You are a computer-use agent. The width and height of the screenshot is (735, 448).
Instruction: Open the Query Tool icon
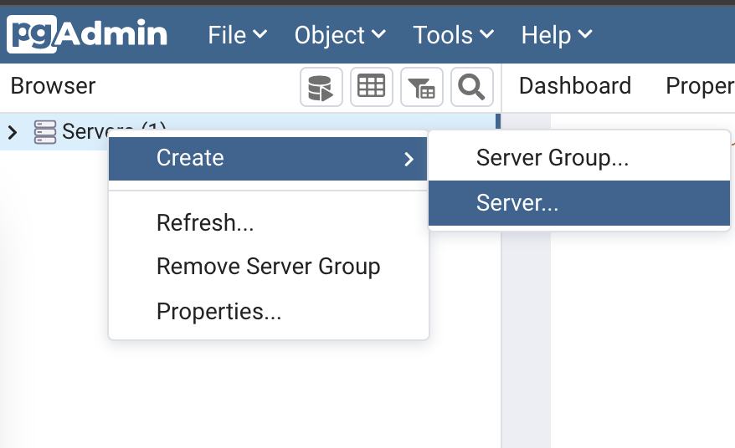click(x=321, y=87)
